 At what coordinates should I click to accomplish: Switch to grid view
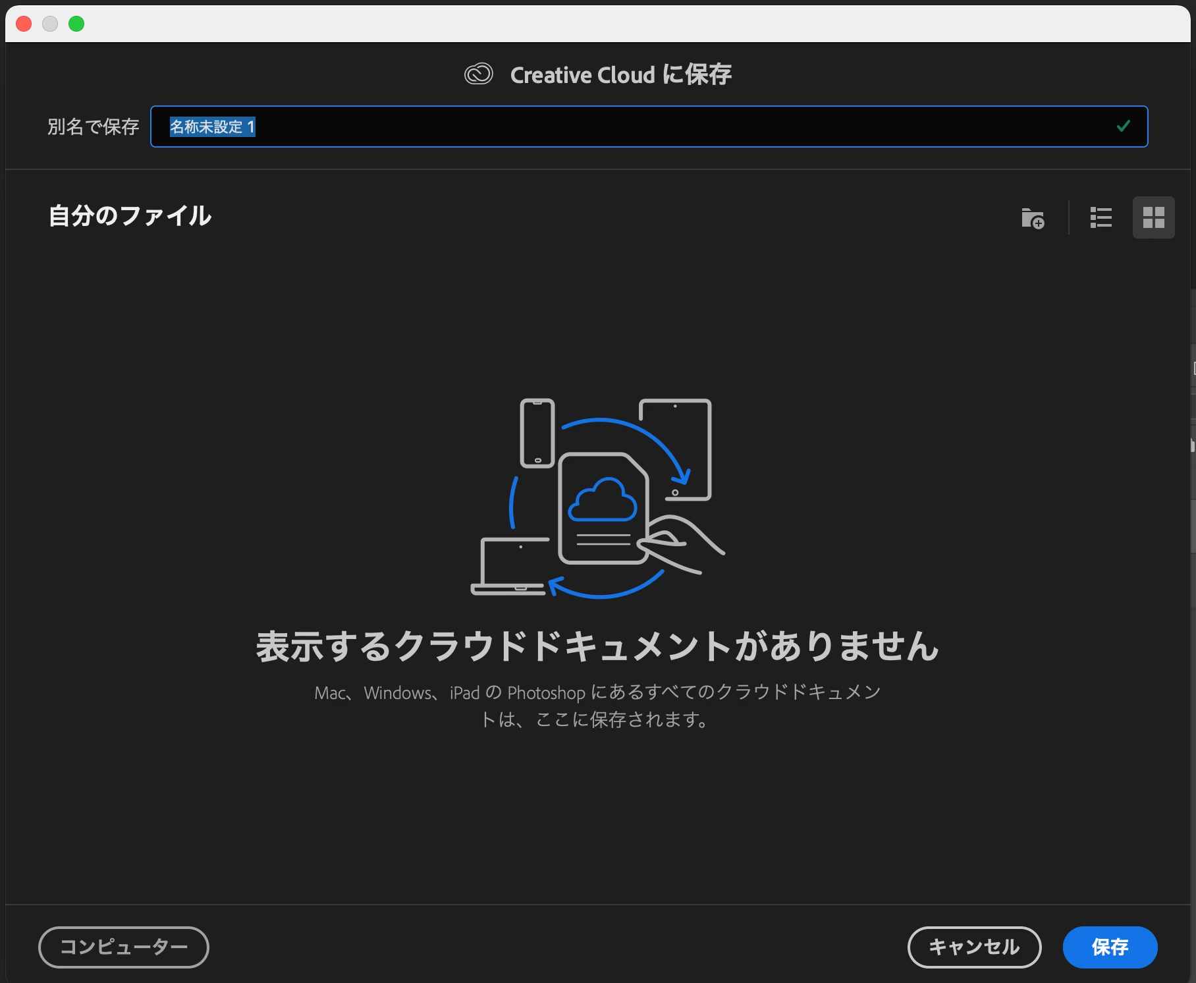(1153, 217)
